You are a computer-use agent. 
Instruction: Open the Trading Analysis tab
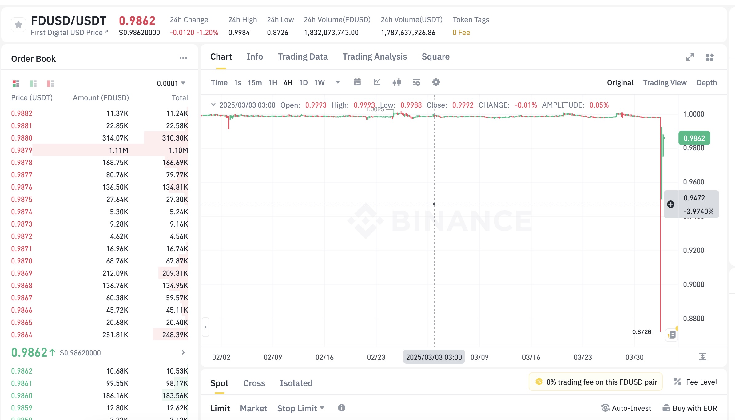coord(375,57)
